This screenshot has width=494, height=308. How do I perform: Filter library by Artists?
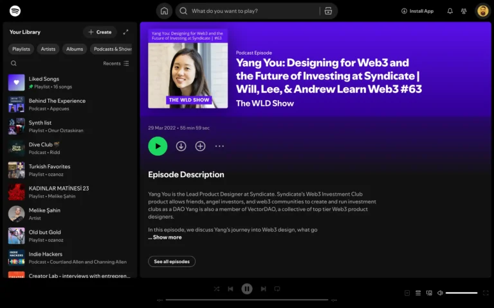pyautogui.click(x=48, y=49)
